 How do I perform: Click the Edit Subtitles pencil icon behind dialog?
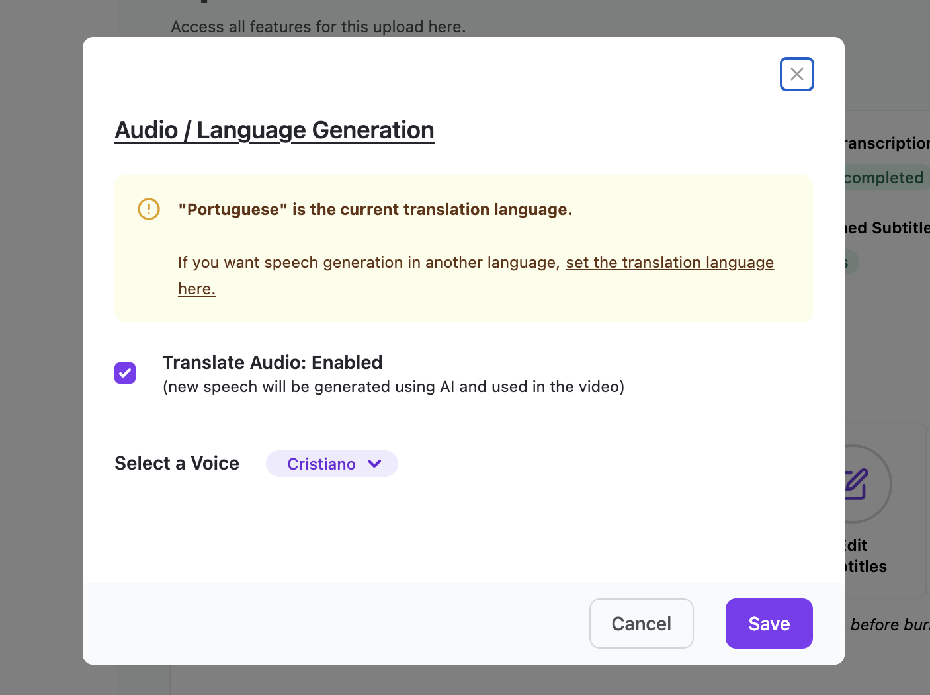(857, 484)
